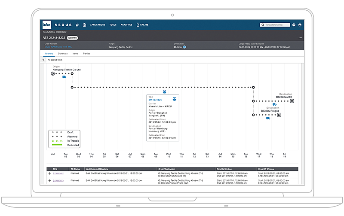Click the ship icon below ocean leg
This screenshot has width=344, height=216.
point(165,91)
